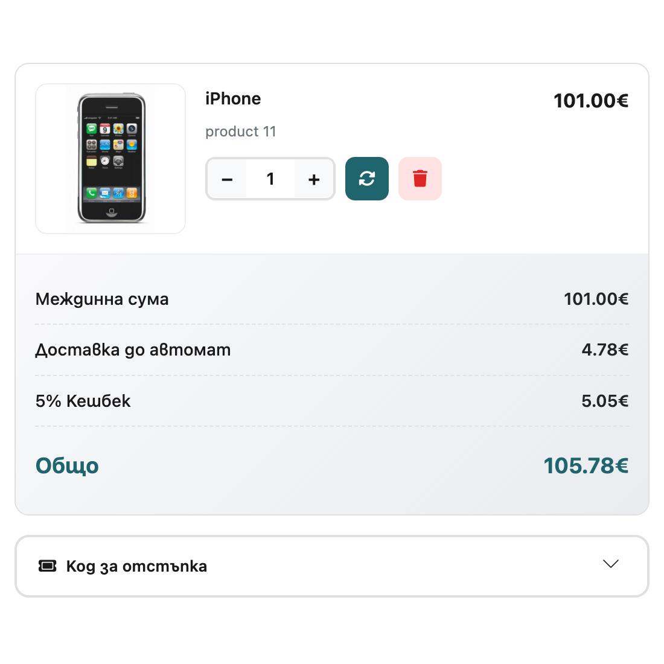The image size is (664, 664).
Task: Click the 105.78€ grand total amount
Action: click(x=586, y=466)
